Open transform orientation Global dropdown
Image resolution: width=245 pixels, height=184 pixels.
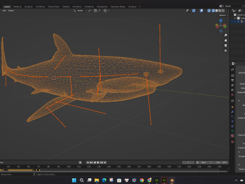point(80,11)
